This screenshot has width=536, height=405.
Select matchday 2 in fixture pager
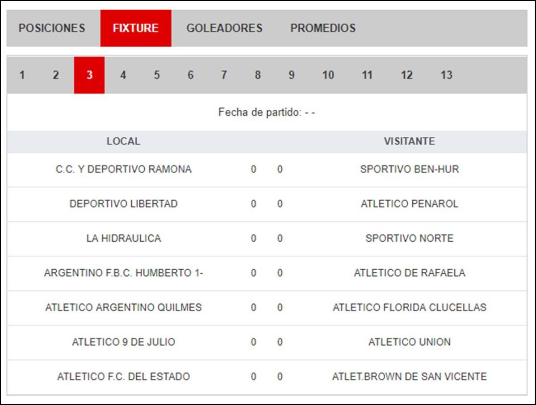(x=55, y=75)
